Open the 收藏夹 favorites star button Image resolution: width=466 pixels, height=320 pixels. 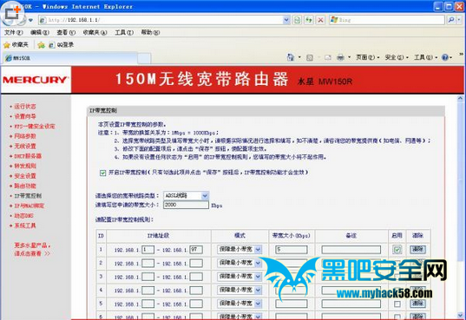pos(16,45)
